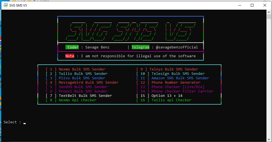Close the SVG SMS V5 window
272x142 pixels.
[x=265, y=5]
